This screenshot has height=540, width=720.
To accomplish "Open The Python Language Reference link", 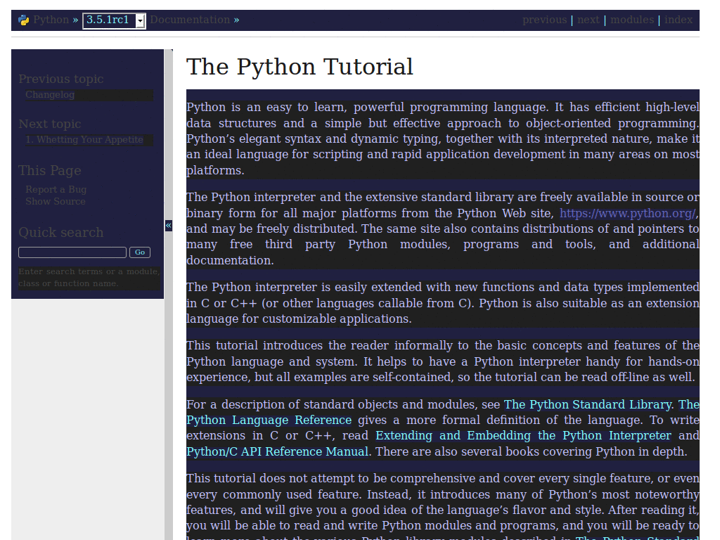I will (x=268, y=420).
